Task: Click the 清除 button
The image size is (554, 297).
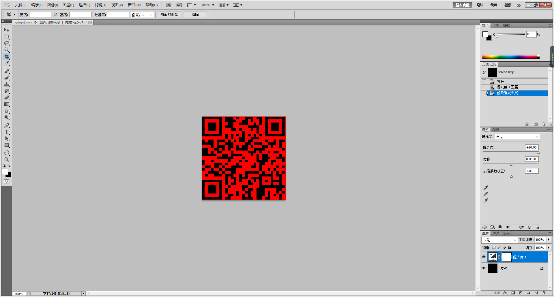Action: tap(195, 14)
